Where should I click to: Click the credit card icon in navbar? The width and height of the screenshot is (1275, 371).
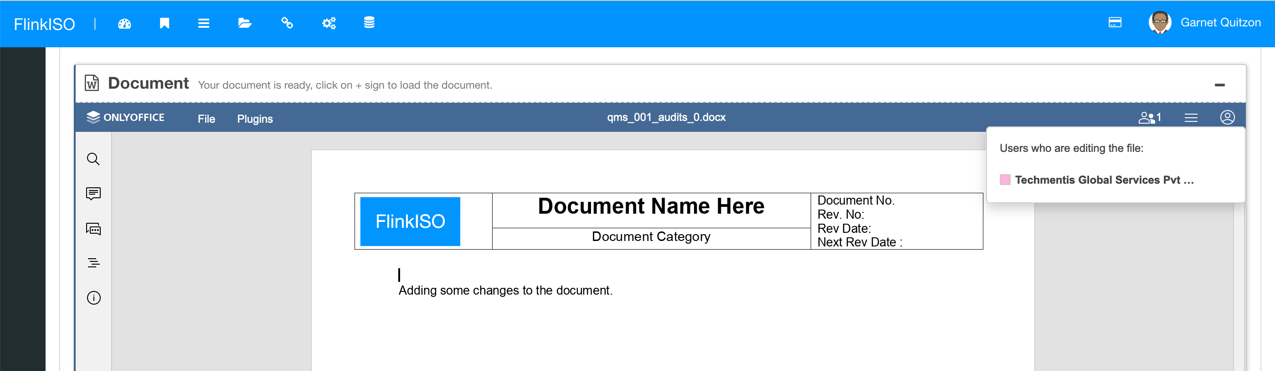(1115, 23)
